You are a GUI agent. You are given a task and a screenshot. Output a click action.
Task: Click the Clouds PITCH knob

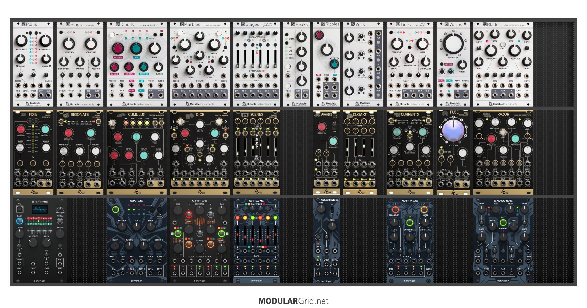[155, 49]
